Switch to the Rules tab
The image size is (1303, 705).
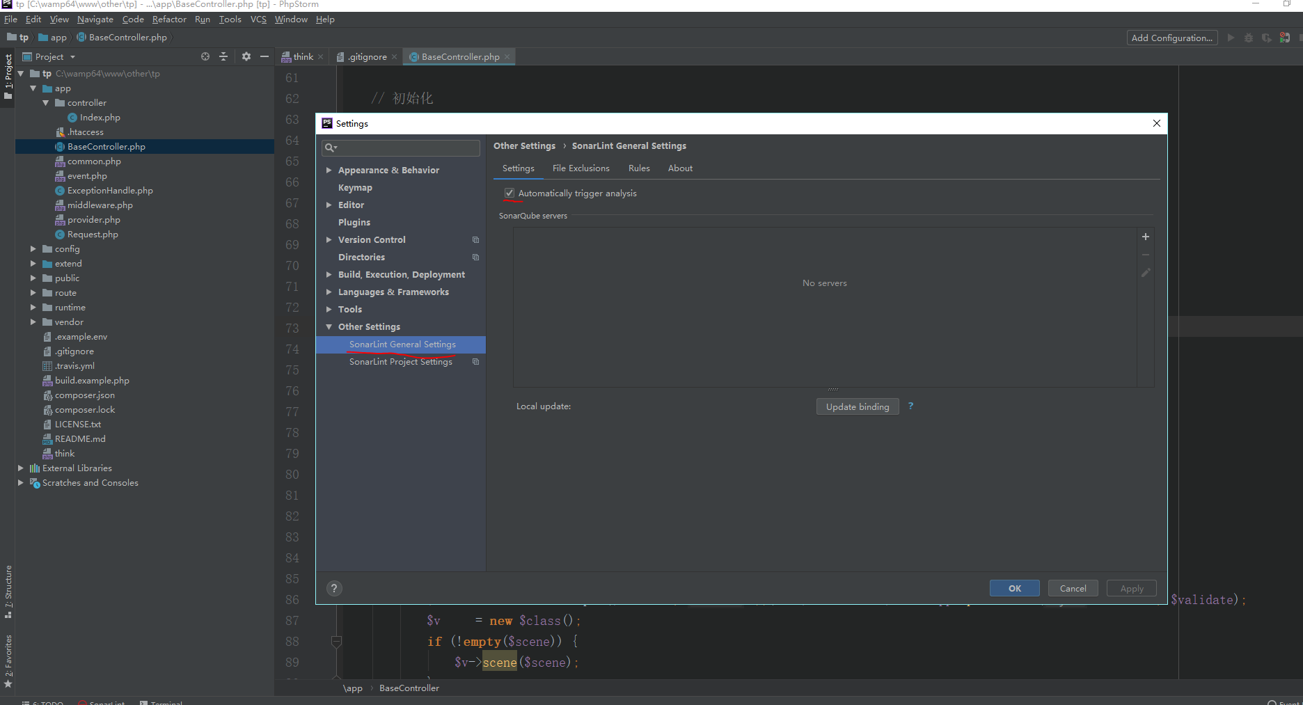click(x=639, y=168)
